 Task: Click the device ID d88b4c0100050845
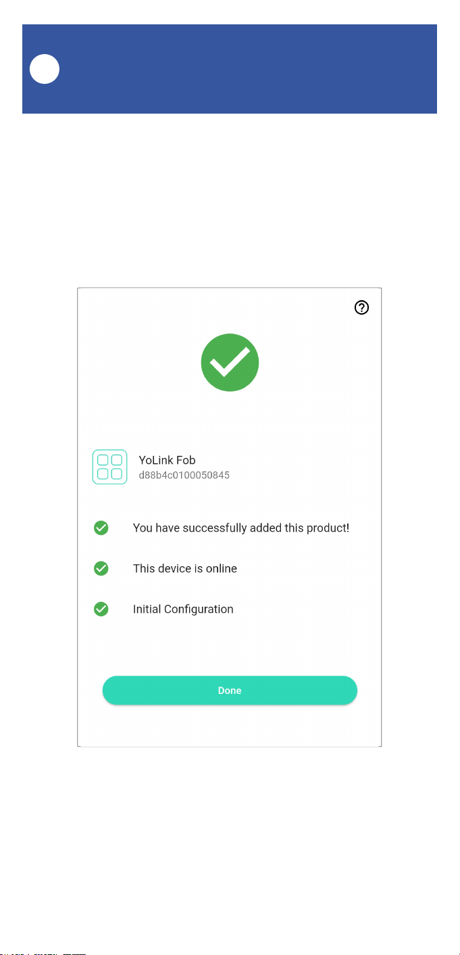184,475
